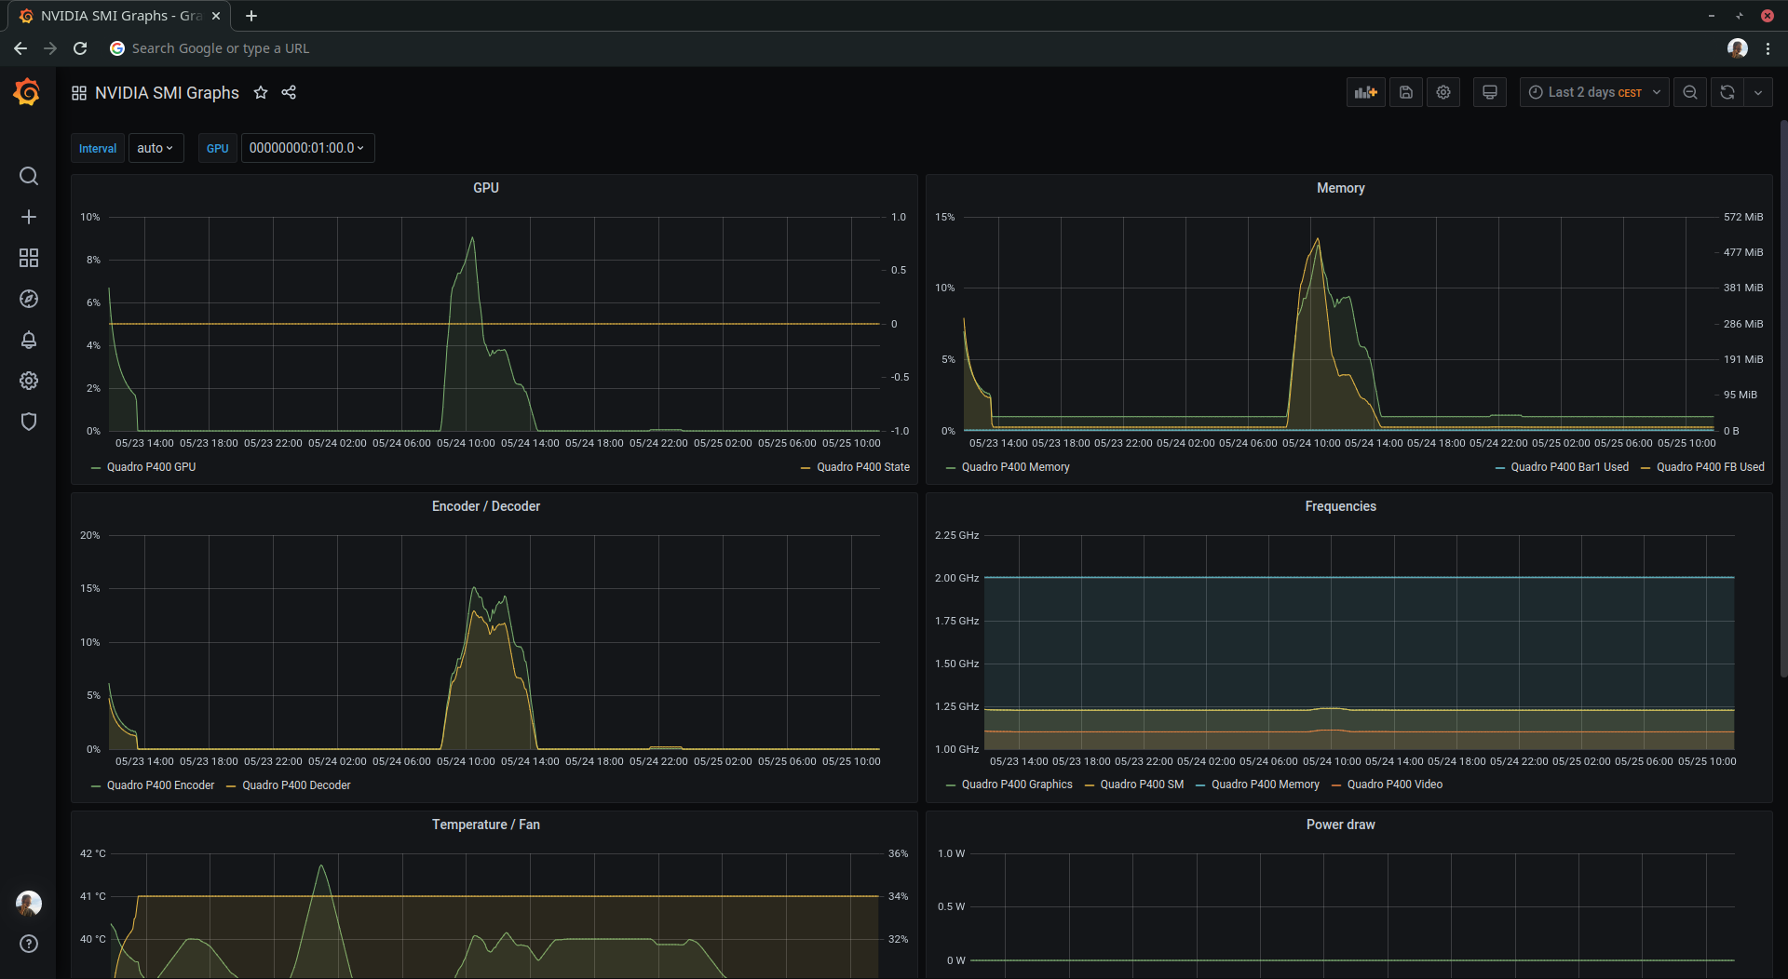
Task: Click the GPU variable label
Action: coord(217,148)
